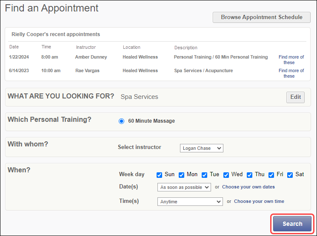Screen dimensions: 317x236
Task: Click Rielly Cooper's recent appointments title
Action: click(56, 34)
